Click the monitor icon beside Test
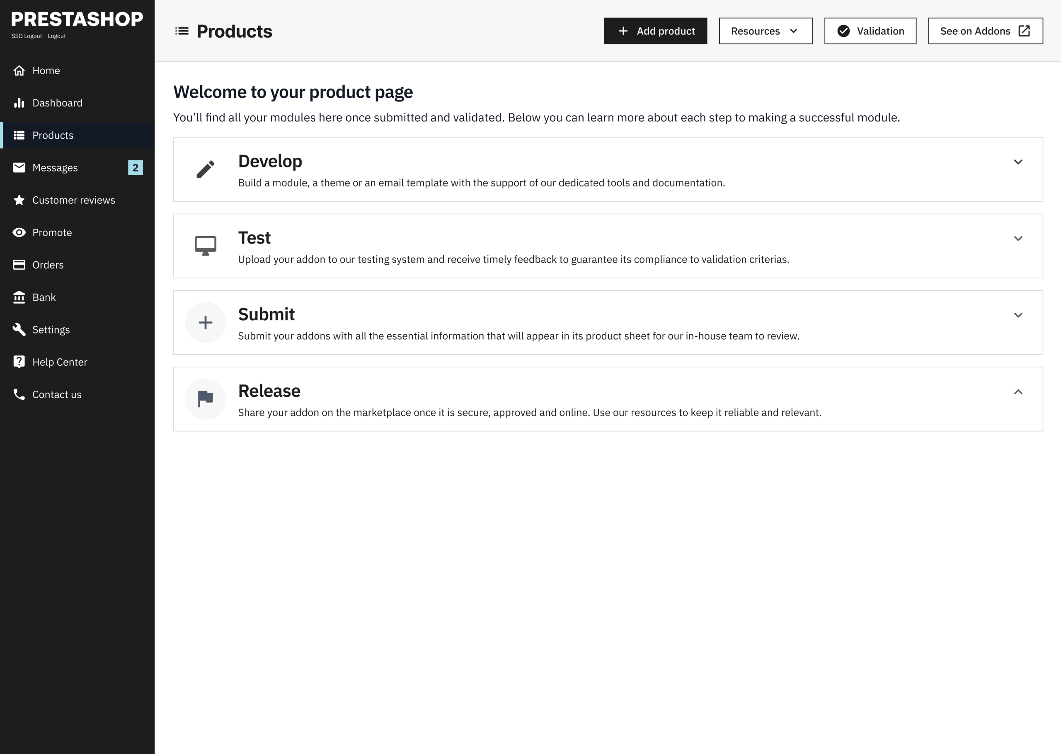 [x=205, y=246]
